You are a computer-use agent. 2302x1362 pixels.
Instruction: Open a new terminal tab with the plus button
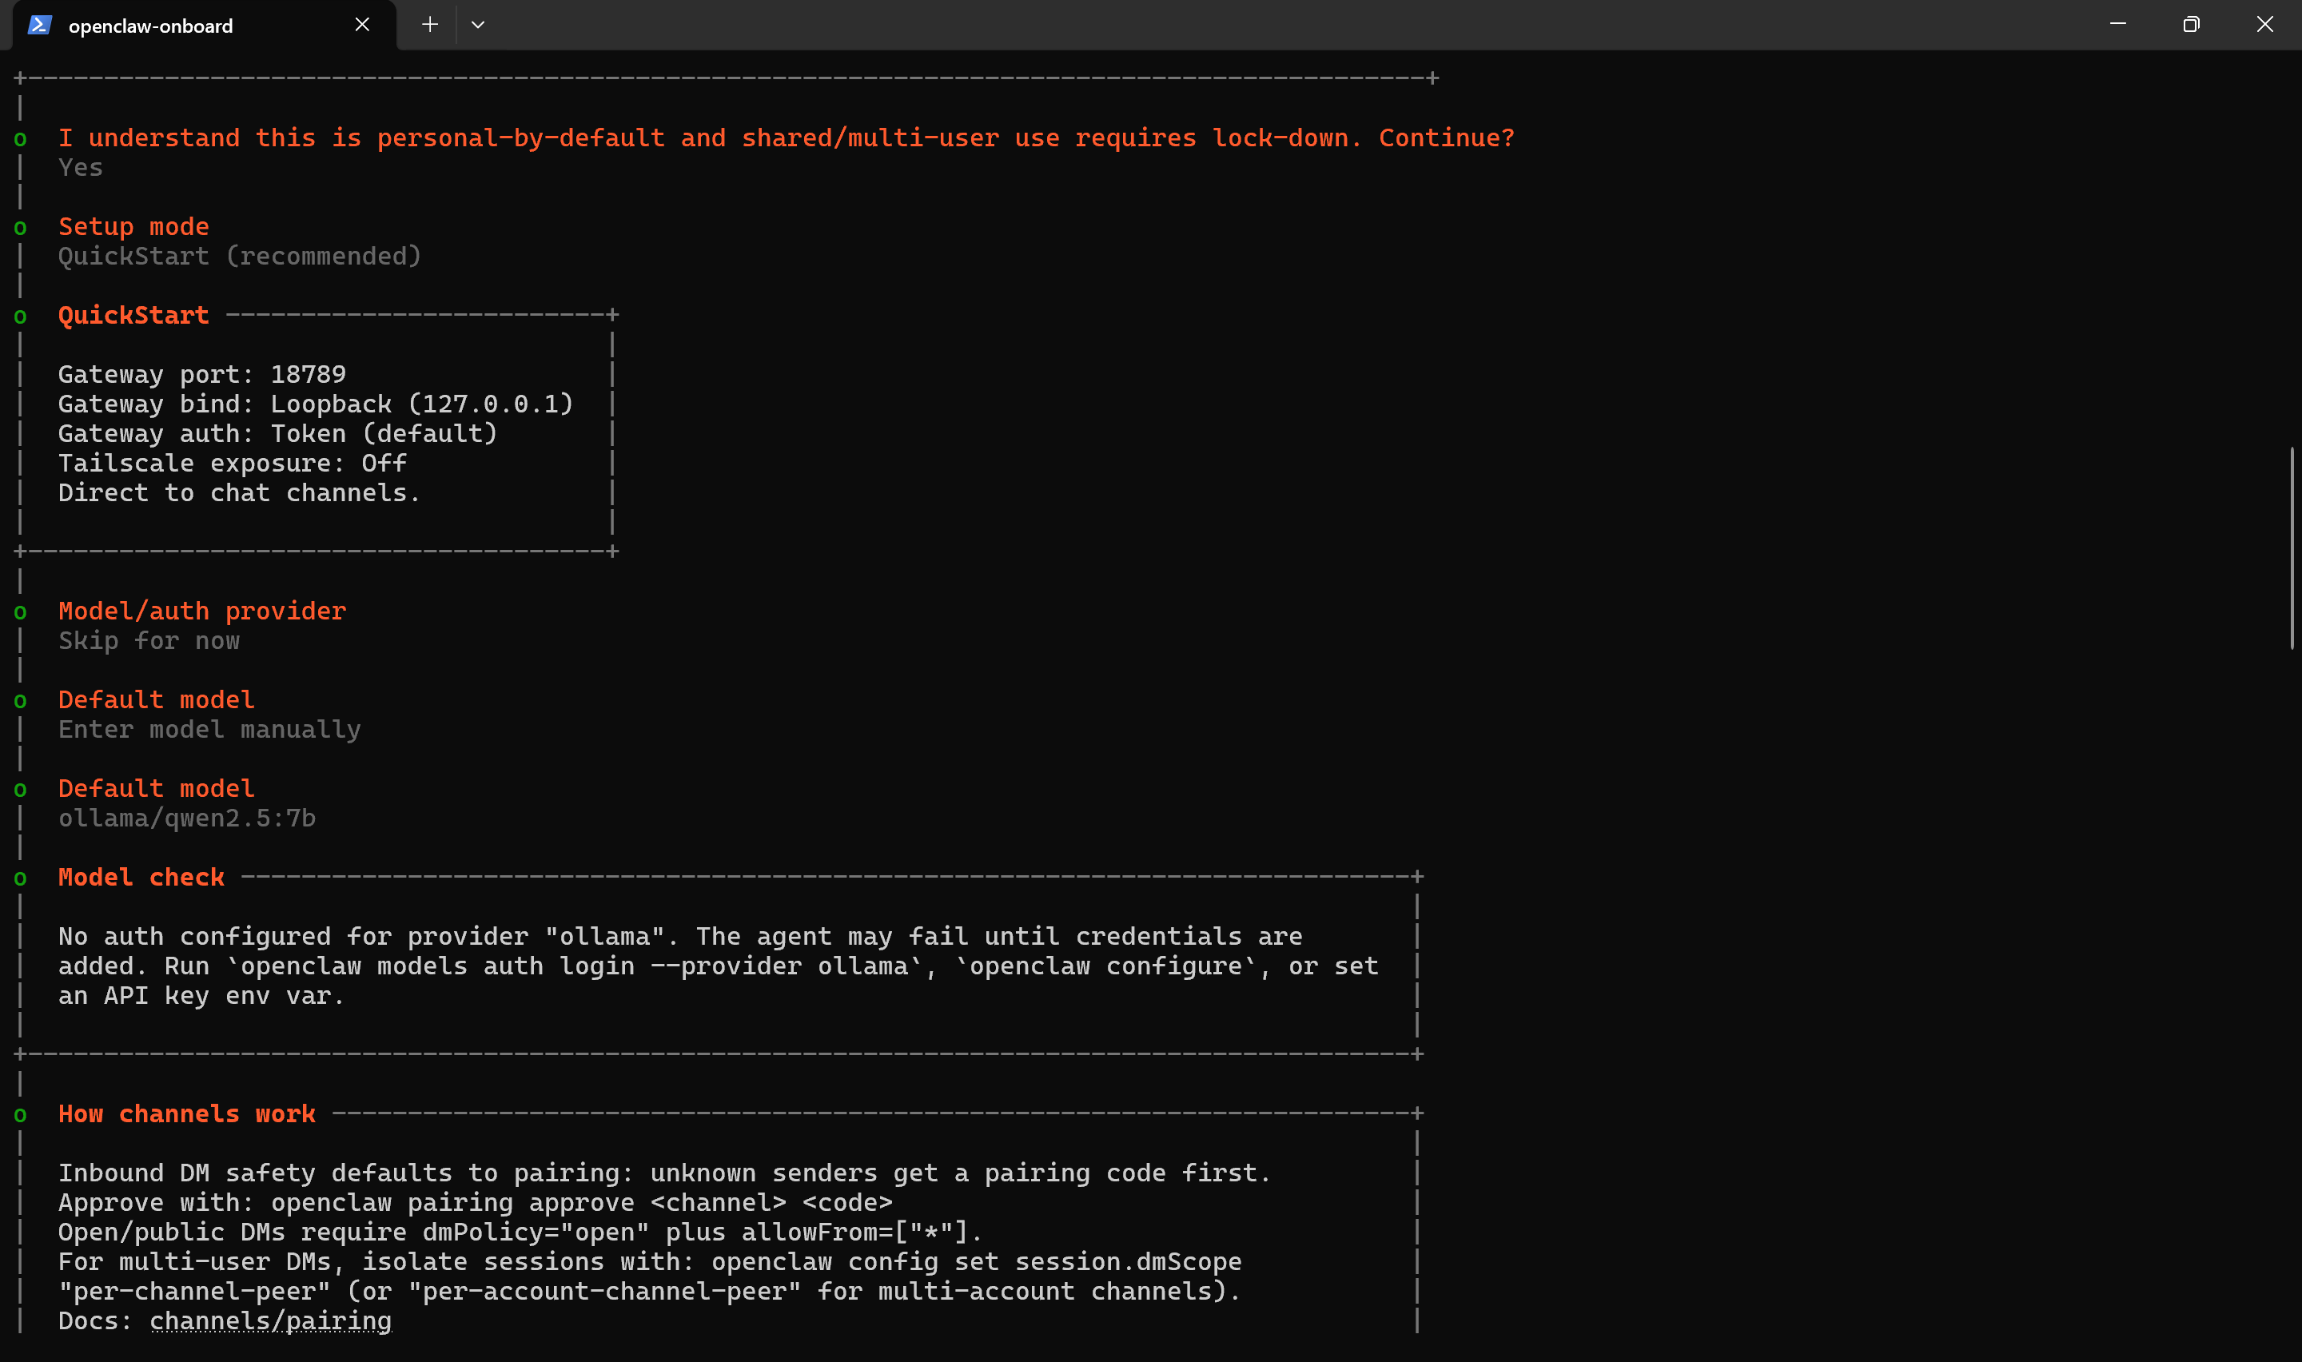pyautogui.click(x=429, y=25)
